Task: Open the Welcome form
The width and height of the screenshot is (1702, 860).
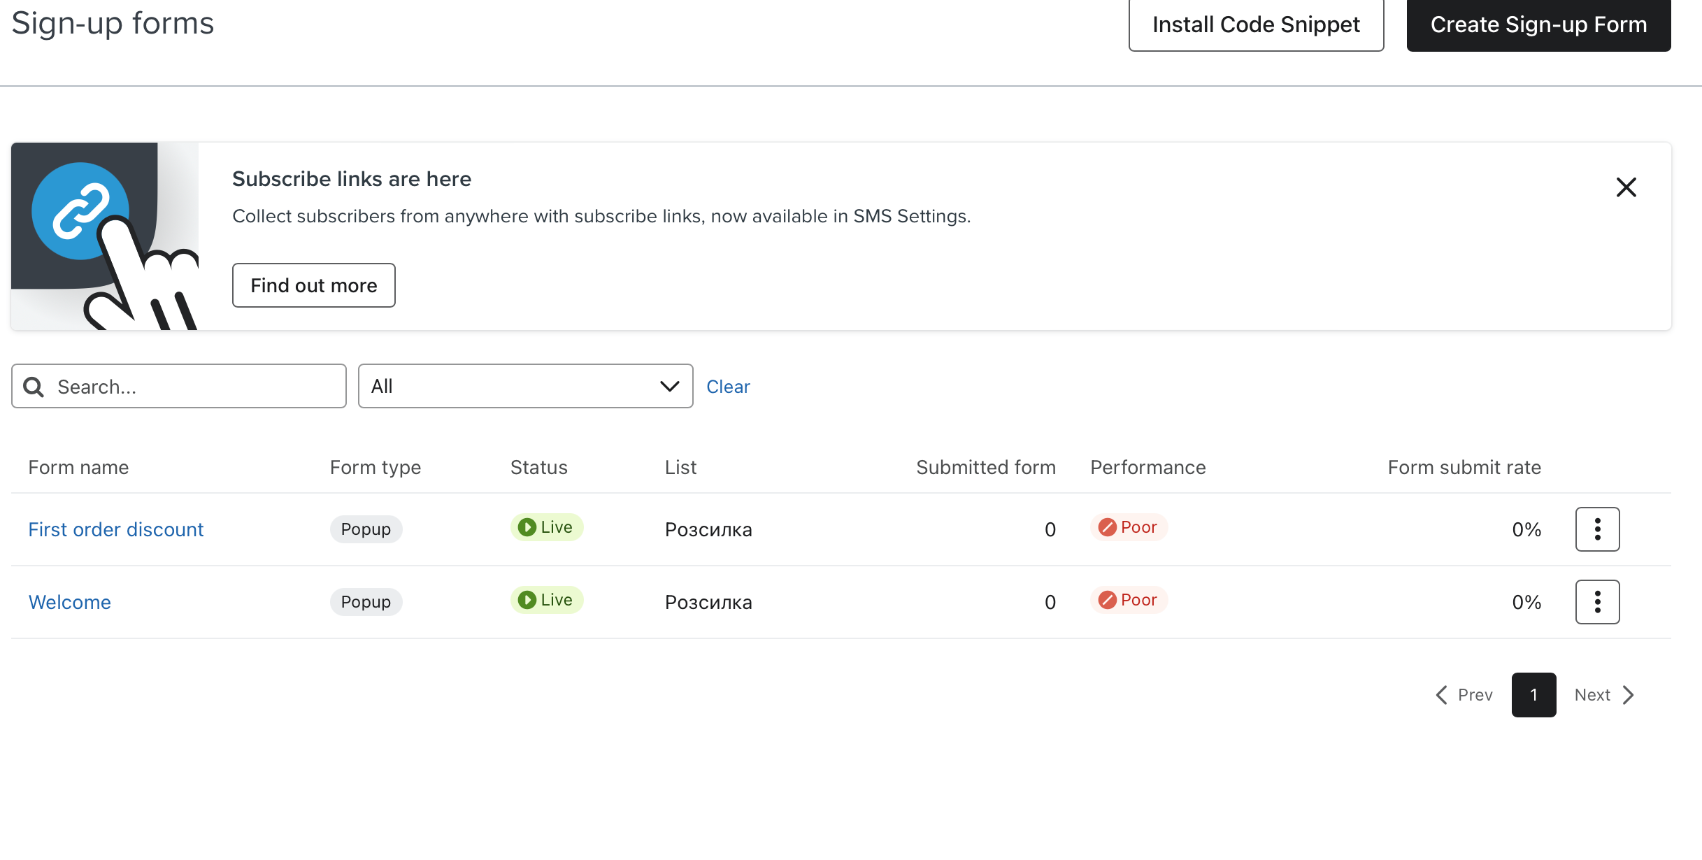Action: click(x=70, y=602)
